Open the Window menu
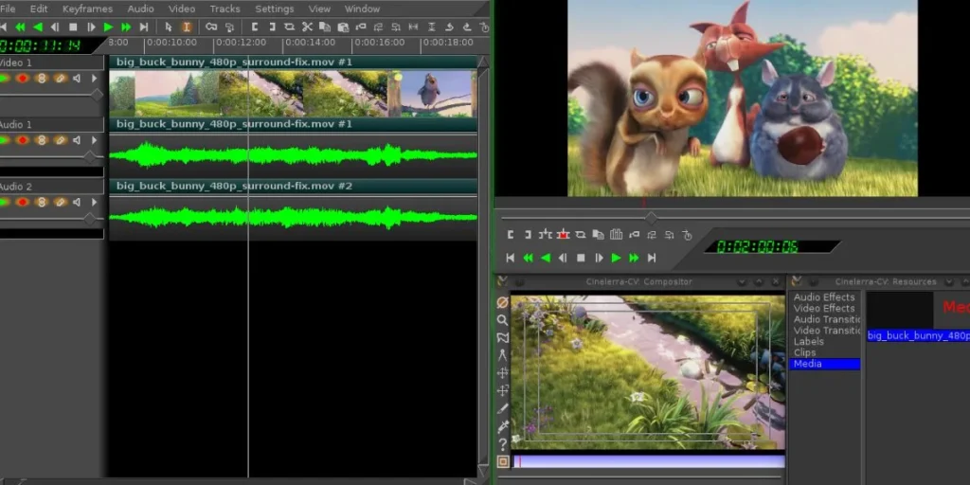The height and width of the screenshot is (485, 970). click(362, 9)
